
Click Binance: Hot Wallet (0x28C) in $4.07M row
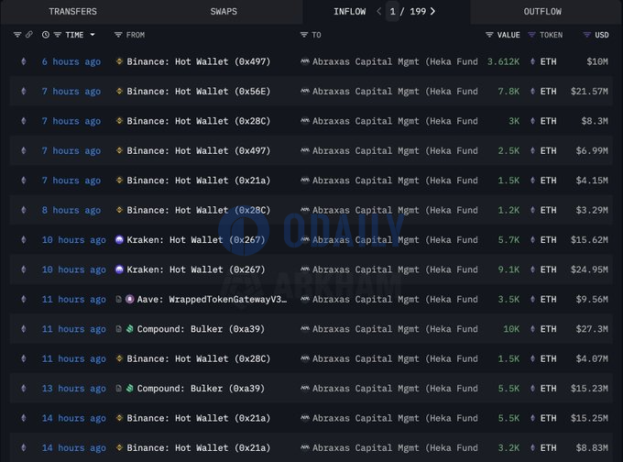[199, 359]
